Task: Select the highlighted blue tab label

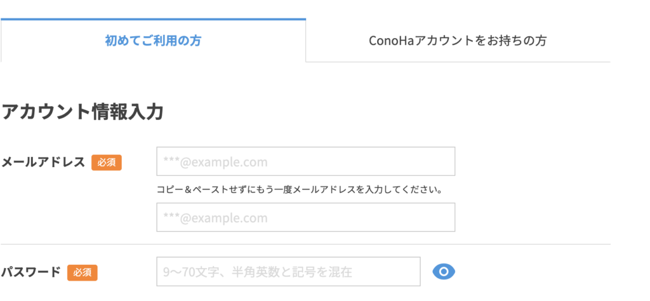Action: click(x=153, y=41)
